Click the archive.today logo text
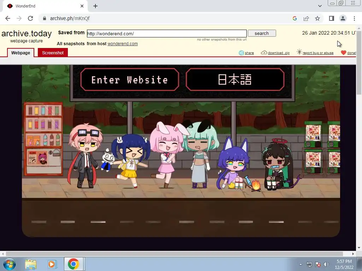This screenshot has height=271, width=362. (26, 34)
